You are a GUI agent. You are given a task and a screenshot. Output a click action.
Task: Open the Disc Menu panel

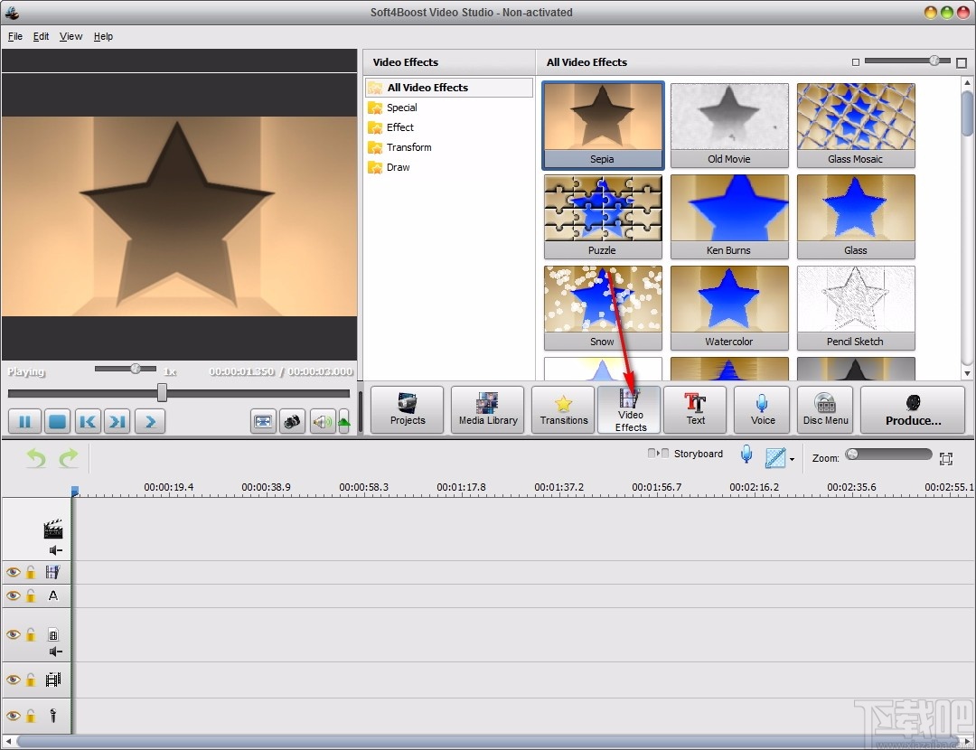pyautogui.click(x=824, y=409)
